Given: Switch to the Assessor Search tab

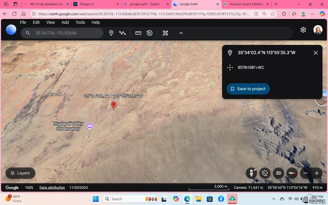Looking at the screenshot, I should point(246,4).
